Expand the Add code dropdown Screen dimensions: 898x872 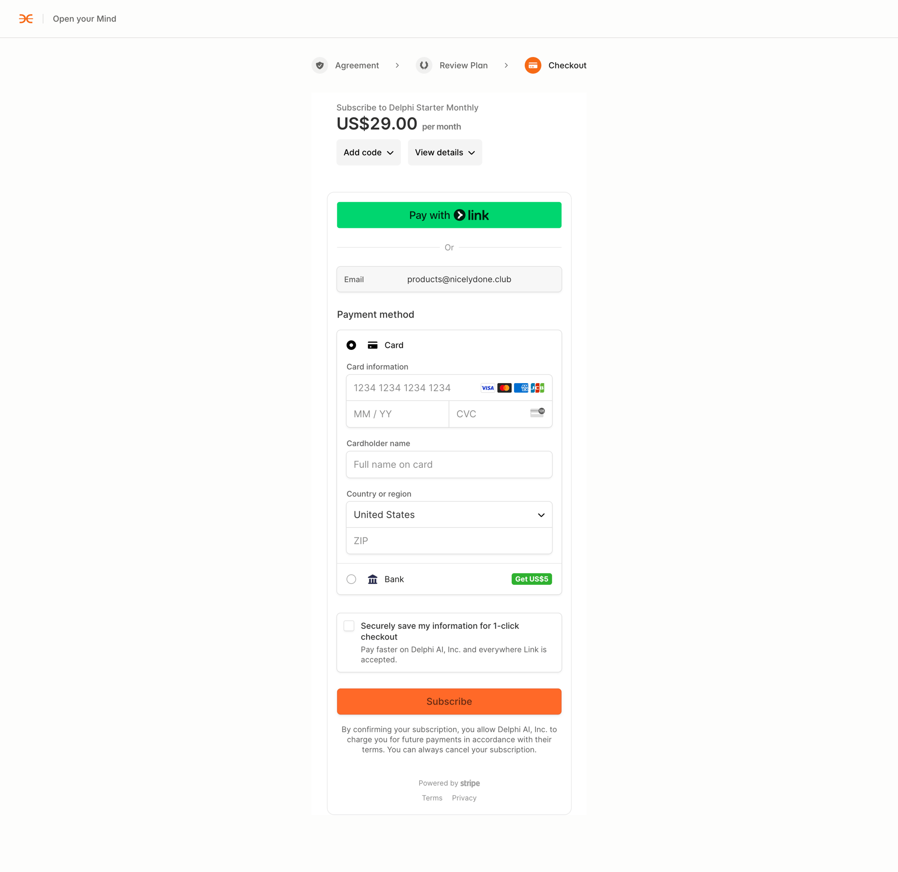[369, 152]
